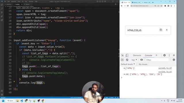Switch to the third editor tab in VS Code
Screen dimensions: 184x103
coord(27,4)
